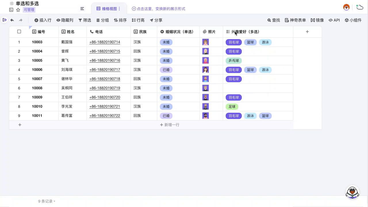Click 戴国强's profile photo thumbnail
Image resolution: width=368 pixels, height=207 pixels.
(206, 42)
